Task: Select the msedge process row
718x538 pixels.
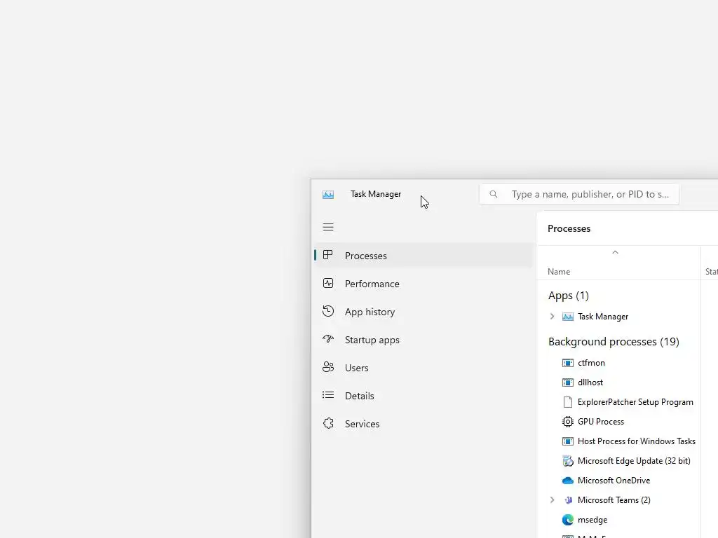Action: pos(618,520)
